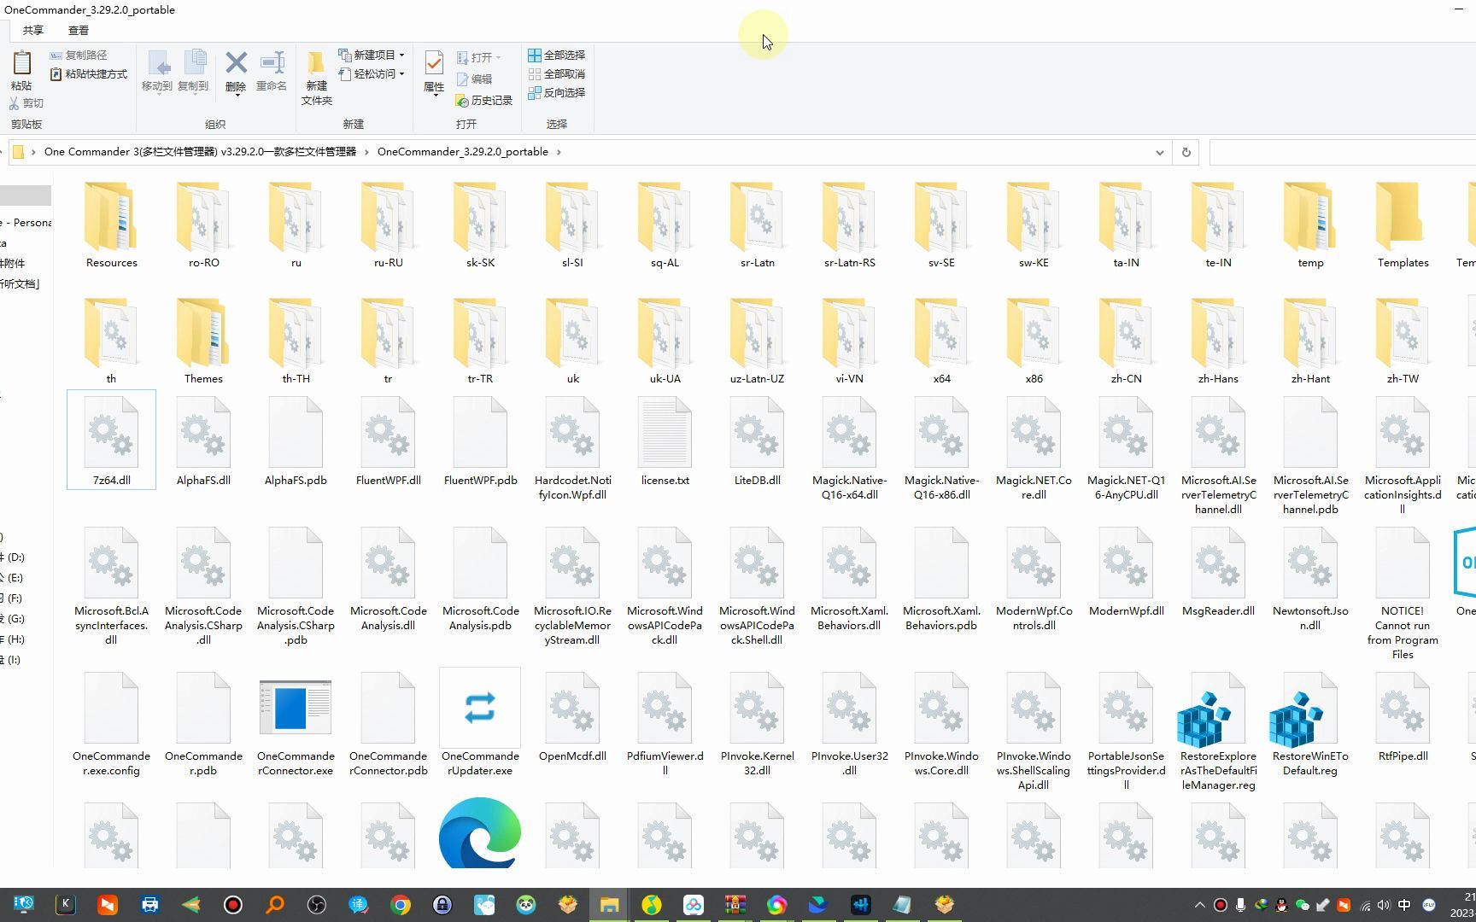Image resolution: width=1476 pixels, height=922 pixels.
Task: Click the File Explorer taskbar icon
Action: click(609, 905)
